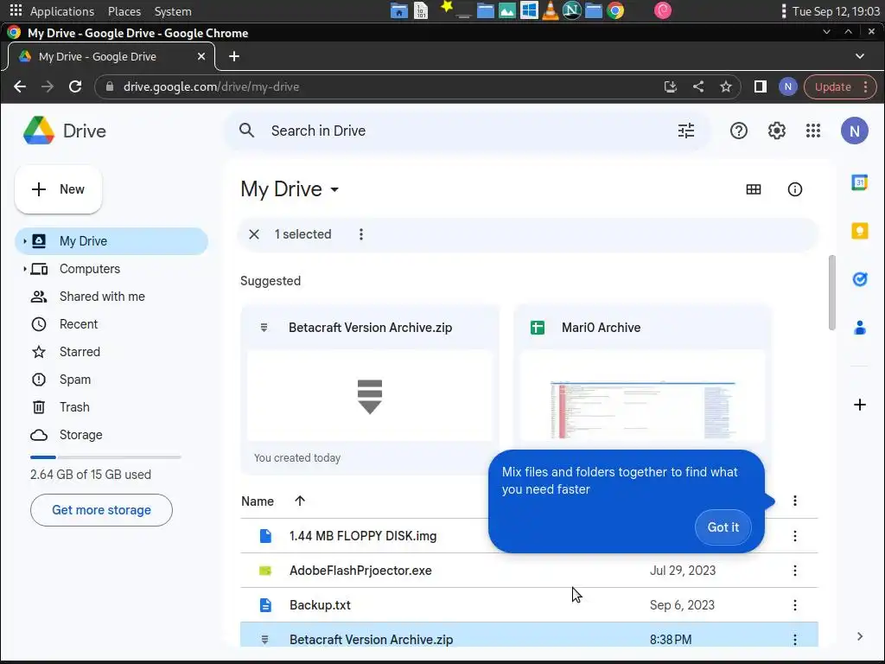Image resolution: width=885 pixels, height=664 pixels.
Task: Bookmark this tab with the star
Action: coord(726,87)
